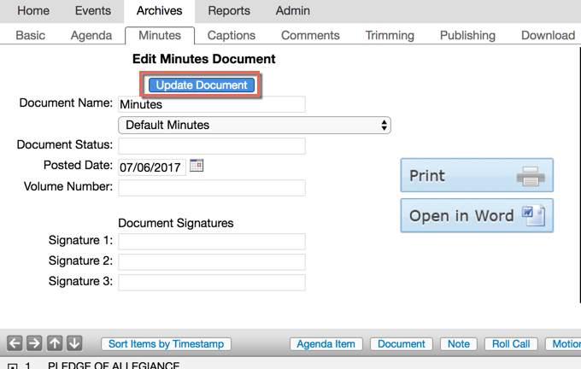
Task: Open the Posted Date calendar picker
Action: [x=197, y=166]
